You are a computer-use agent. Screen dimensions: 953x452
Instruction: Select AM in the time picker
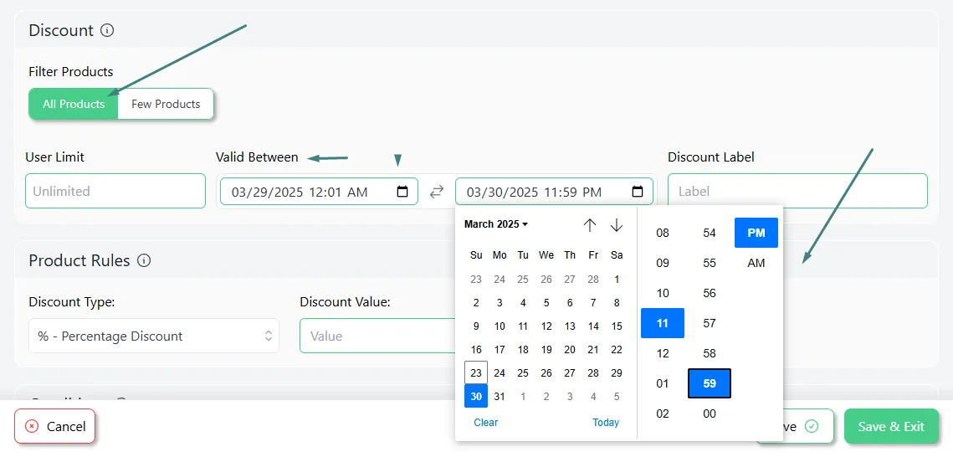coord(756,263)
